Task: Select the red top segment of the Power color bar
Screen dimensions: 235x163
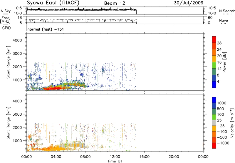Action: click(214, 39)
